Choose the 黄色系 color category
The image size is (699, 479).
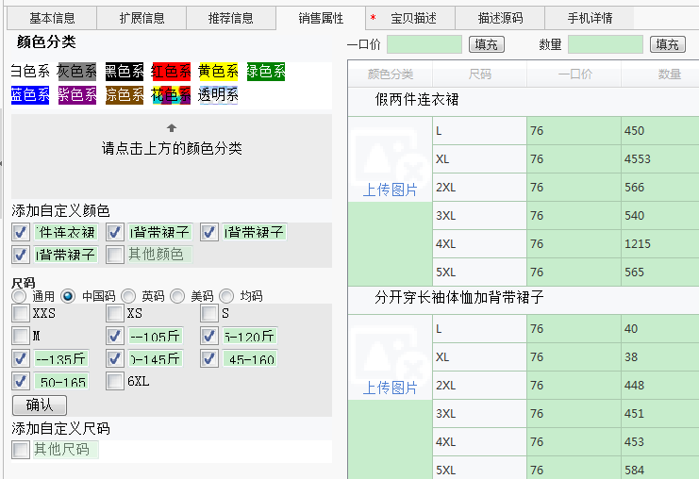[218, 71]
